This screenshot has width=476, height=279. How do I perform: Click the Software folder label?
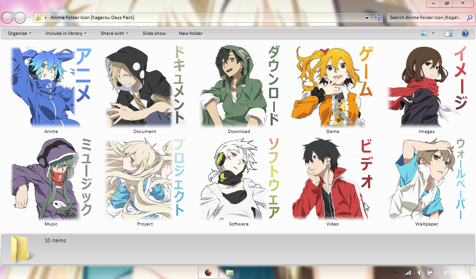(239, 224)
